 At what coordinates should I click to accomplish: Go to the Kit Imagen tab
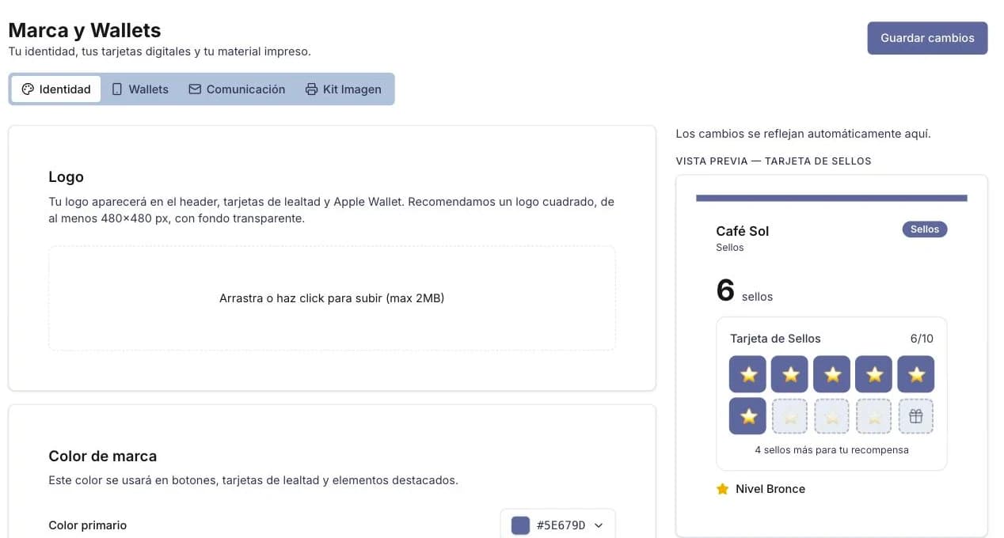pyautogui.click(x=344, y=89)
